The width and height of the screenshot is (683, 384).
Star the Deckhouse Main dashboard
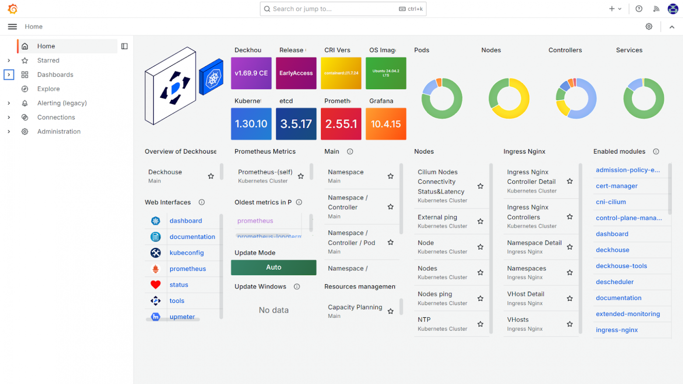211,176
